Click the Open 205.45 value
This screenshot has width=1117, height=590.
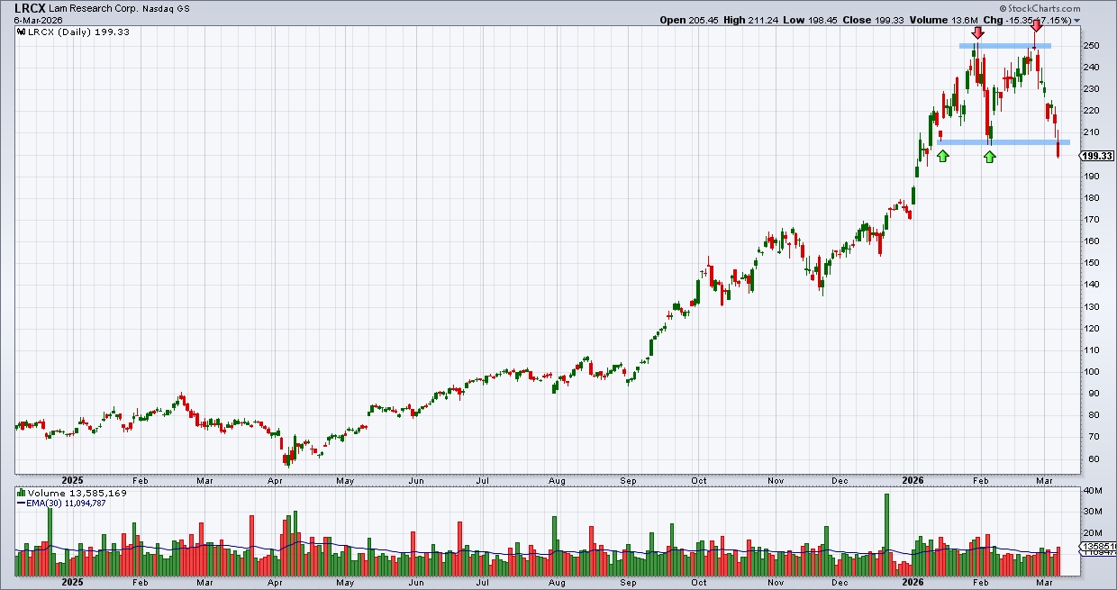(689, 20)
